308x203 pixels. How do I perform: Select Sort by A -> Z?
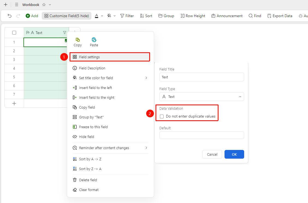pos(110,159)
